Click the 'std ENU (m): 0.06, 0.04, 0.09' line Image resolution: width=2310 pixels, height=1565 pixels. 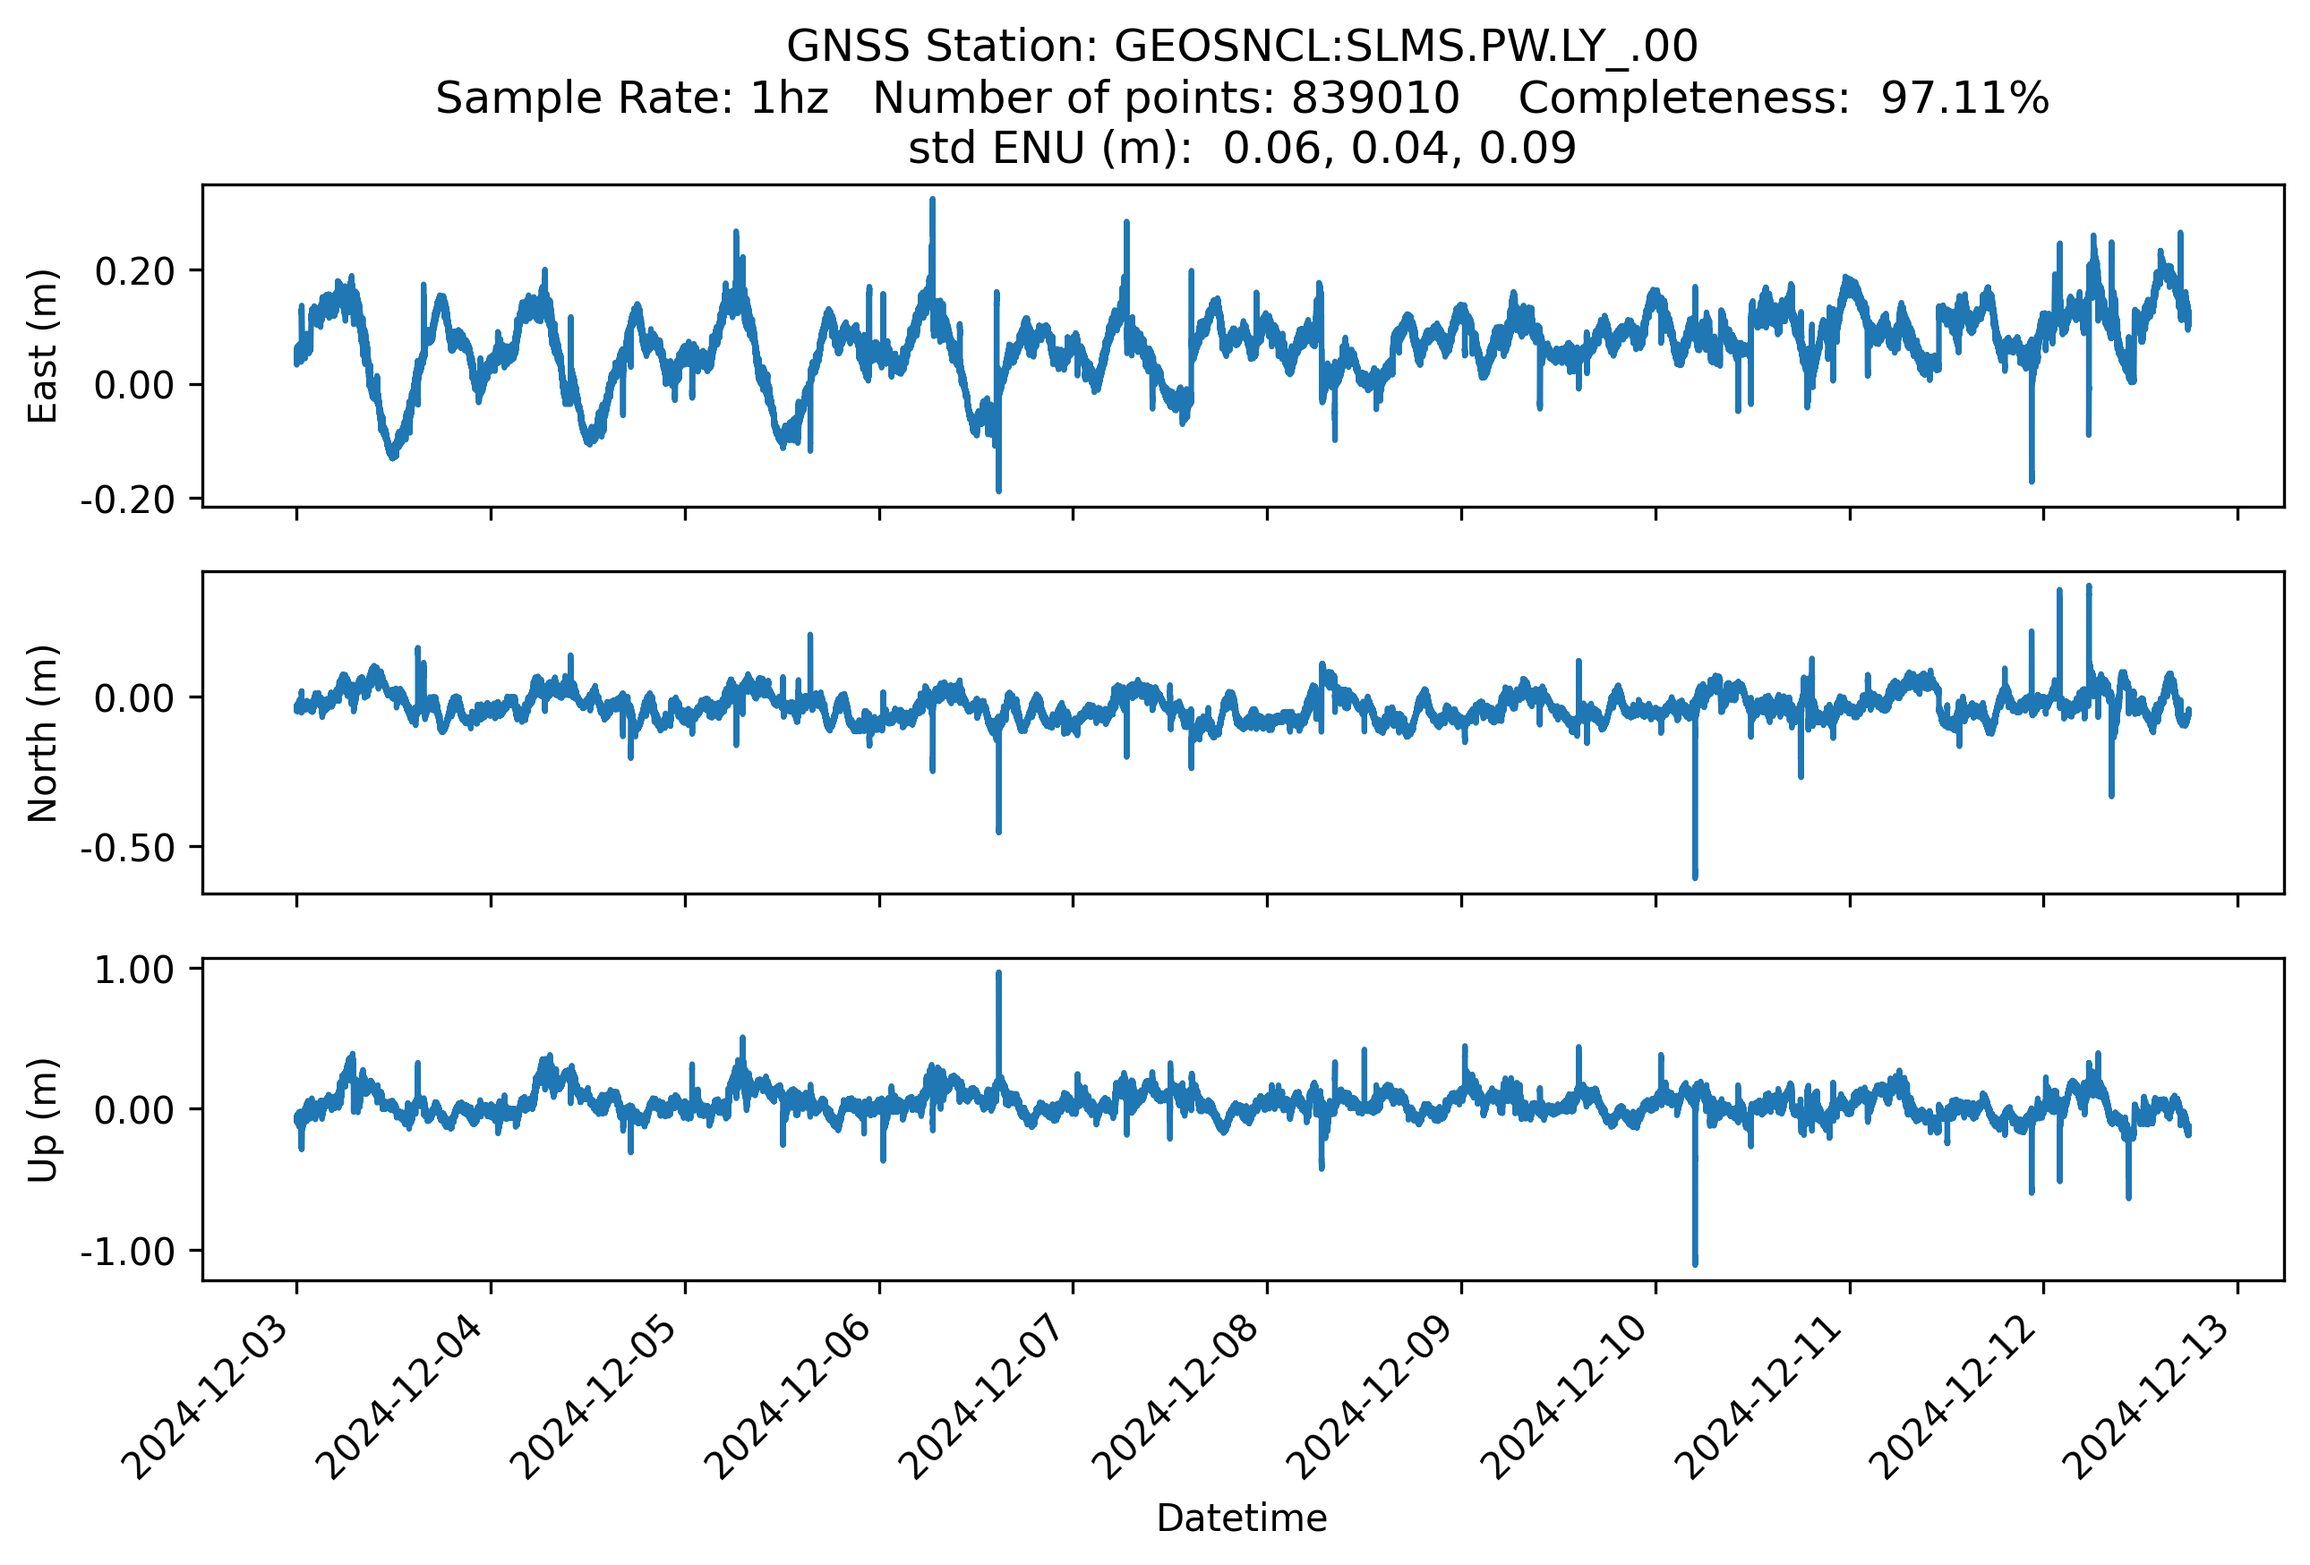(1242, 148)
